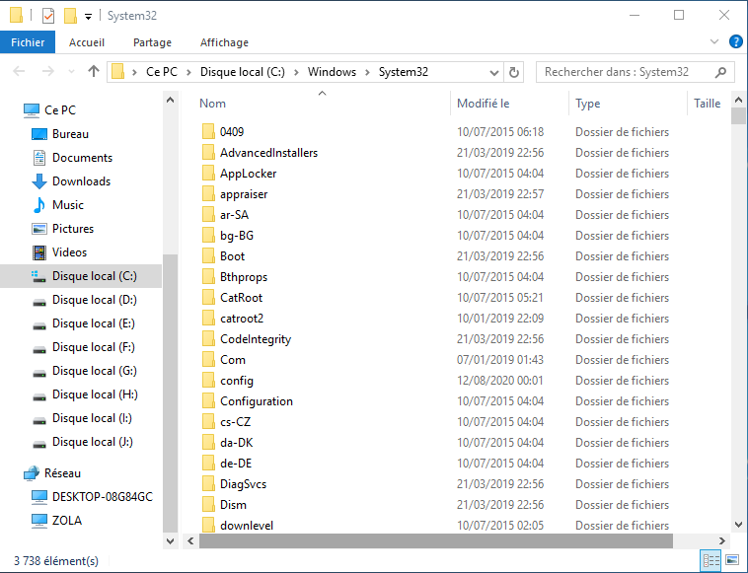Click the file list vertical scroll down arrow

coord(738,525)
